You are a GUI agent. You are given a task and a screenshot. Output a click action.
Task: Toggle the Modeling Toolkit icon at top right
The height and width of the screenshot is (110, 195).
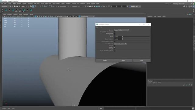(184, 6)
